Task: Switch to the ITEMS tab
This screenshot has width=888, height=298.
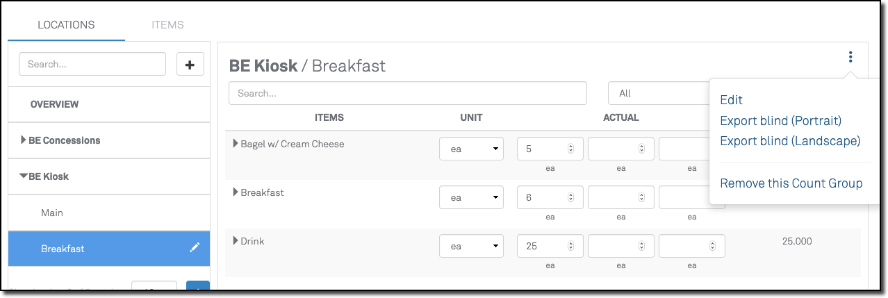Action: 167,25
